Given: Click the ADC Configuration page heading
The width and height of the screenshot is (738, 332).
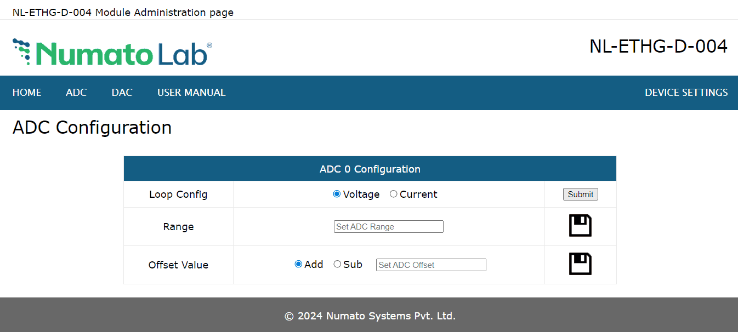Looking at the screenshot, I should click(x=92, y=128).
